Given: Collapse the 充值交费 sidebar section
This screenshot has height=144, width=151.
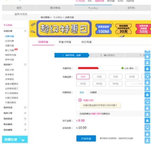Looking at the screenshot, I should point(25,31).
